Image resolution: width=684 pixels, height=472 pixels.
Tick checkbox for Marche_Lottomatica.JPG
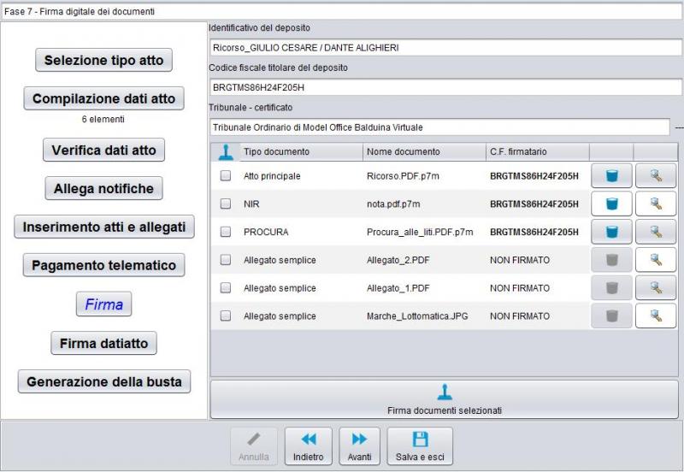pyautogui.click(x=226, y=316)
